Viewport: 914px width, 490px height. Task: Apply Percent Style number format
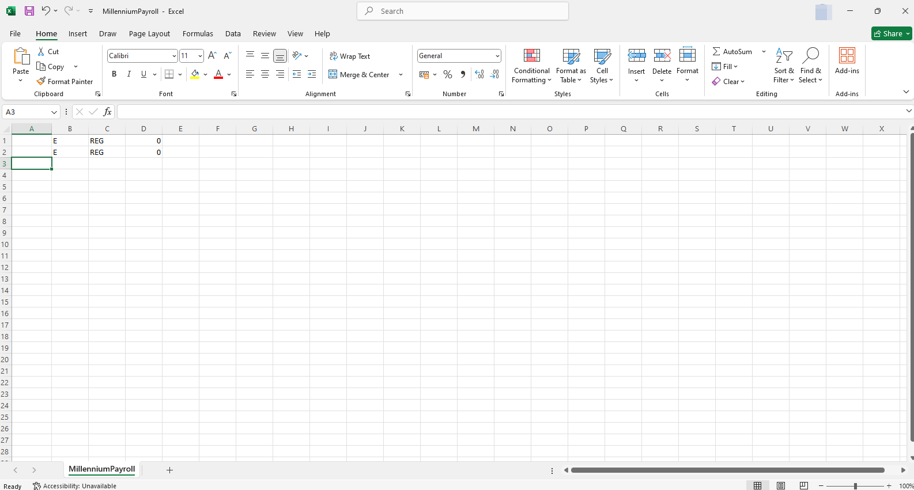(x=448, y=74)
